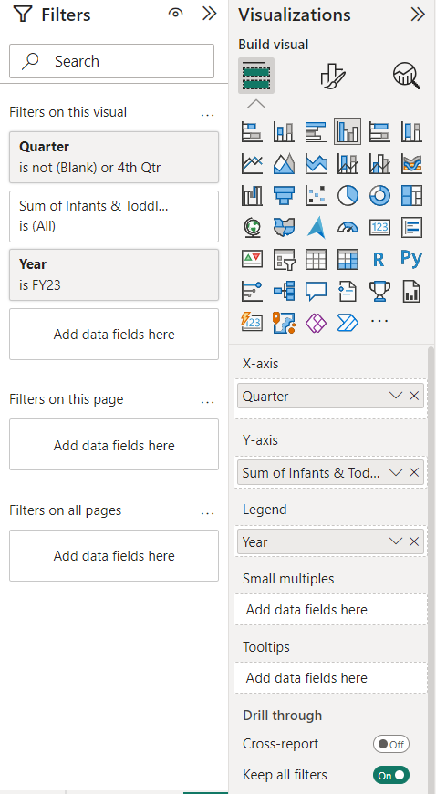This screenshot has height=794, width=436.
Task: Click page-level filter Add data fields well
Action: pos(114,445)
